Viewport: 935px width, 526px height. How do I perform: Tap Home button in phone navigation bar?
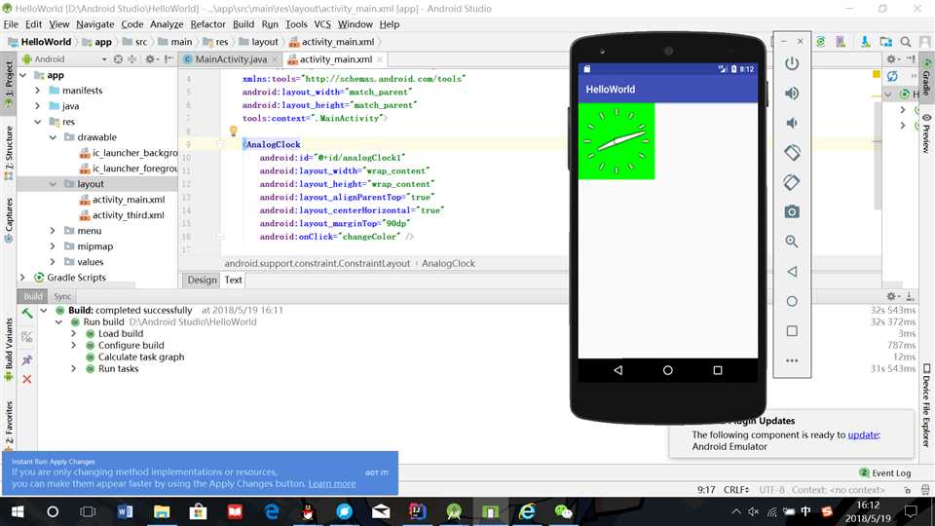point(668,370)
